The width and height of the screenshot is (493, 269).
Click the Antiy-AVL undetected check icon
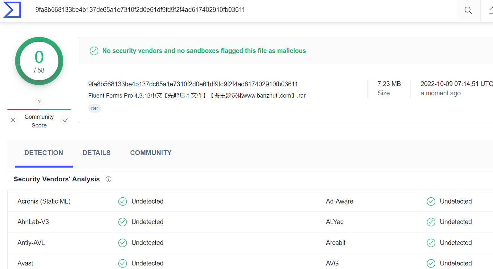click(123, 243)
